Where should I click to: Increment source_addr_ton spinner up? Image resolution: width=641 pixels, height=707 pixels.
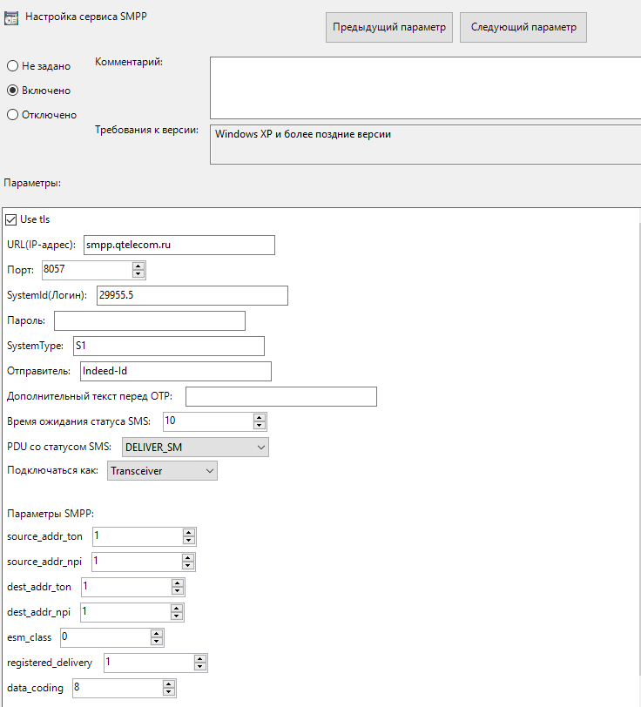pyautogui.click(x=189, y=532)
